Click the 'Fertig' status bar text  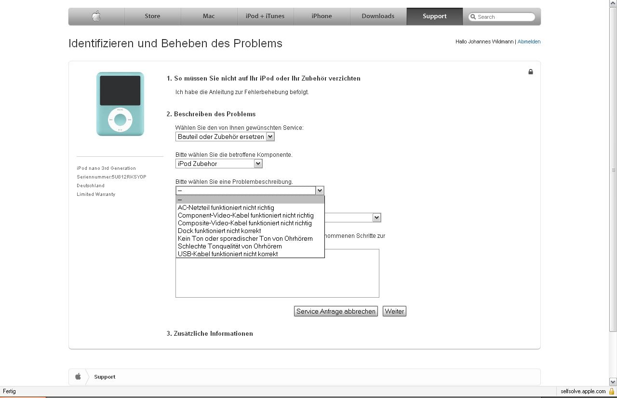[9, 391]
